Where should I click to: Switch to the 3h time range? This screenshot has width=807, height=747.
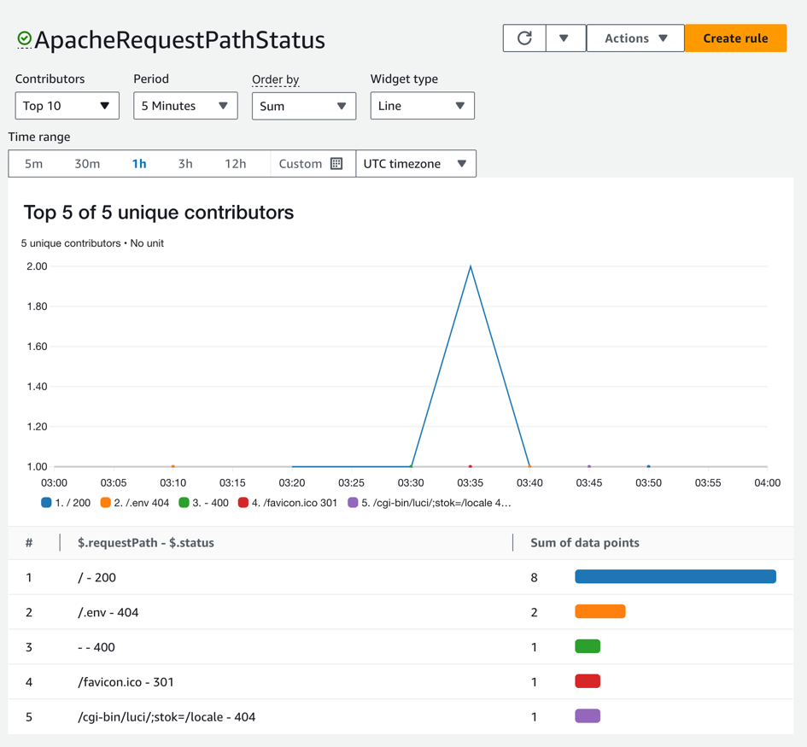coord(185,164)
